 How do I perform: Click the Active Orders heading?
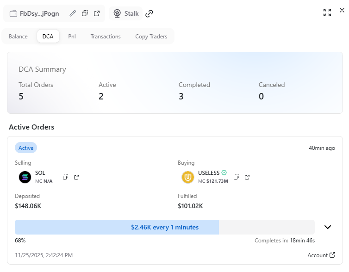pos(31,127)
